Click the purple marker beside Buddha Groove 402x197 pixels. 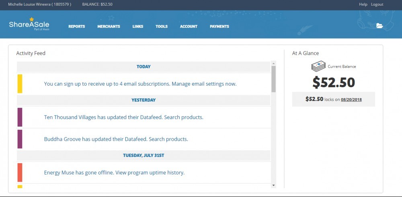[x=20, y=139]
